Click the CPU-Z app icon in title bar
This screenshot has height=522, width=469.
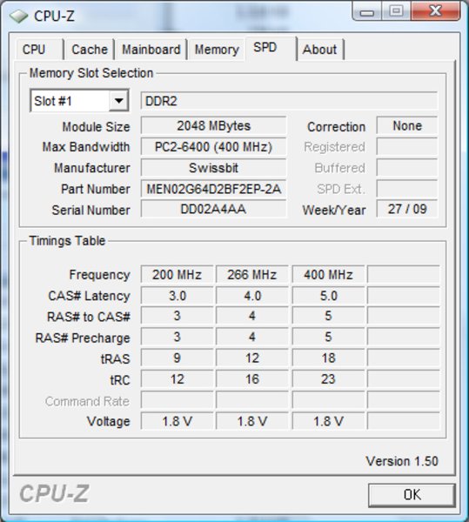pyautogui.click(x=18, y=16)
